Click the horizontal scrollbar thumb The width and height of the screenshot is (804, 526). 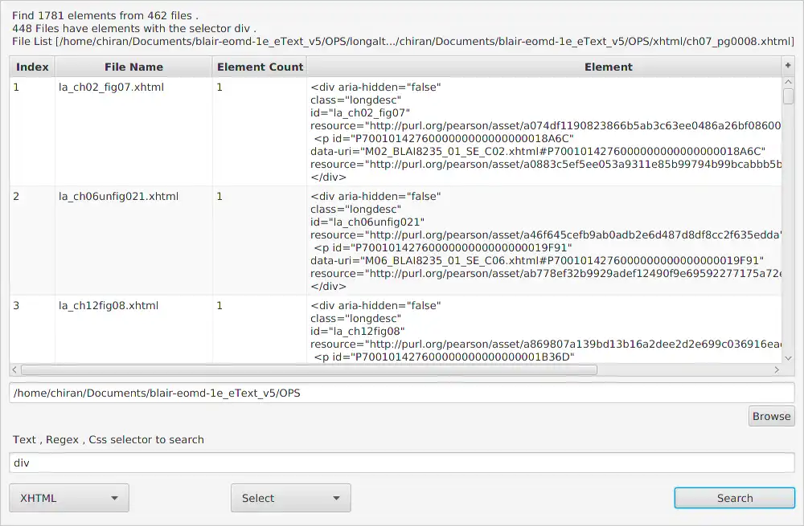[309, 370]
